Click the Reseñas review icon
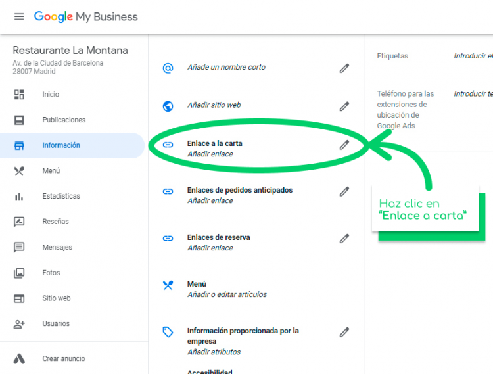The width and height of the screenshot is (493, 374). coord(19,222)
